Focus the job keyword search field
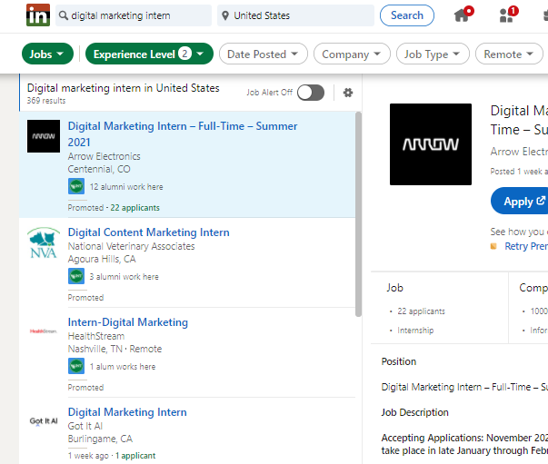The height and width of the screenshot is (464, 548). 134,15
